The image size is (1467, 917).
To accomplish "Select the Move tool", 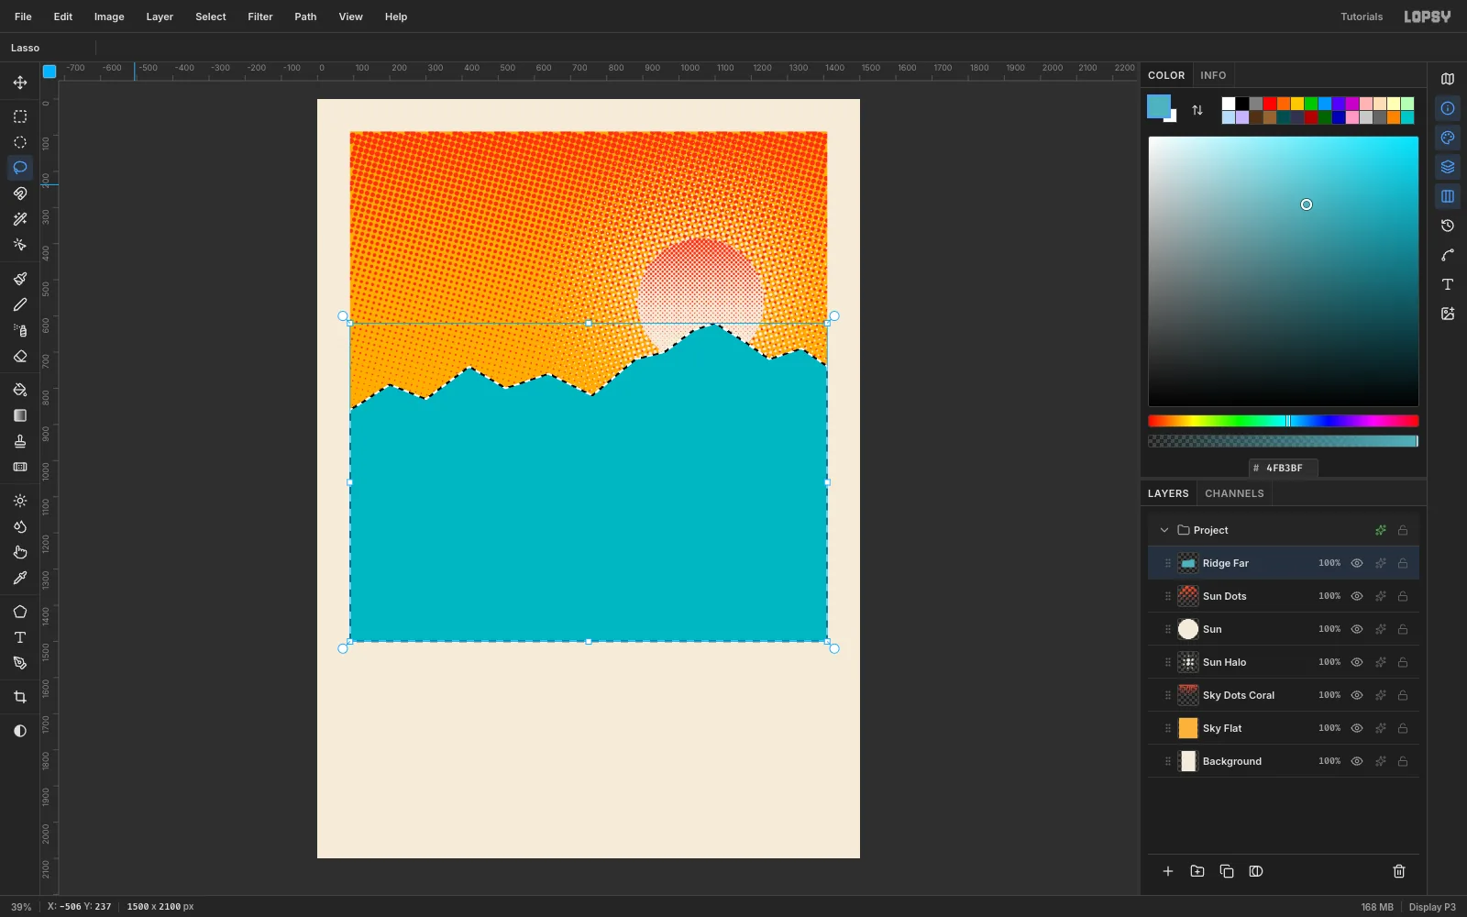I will tap(20, 83).
